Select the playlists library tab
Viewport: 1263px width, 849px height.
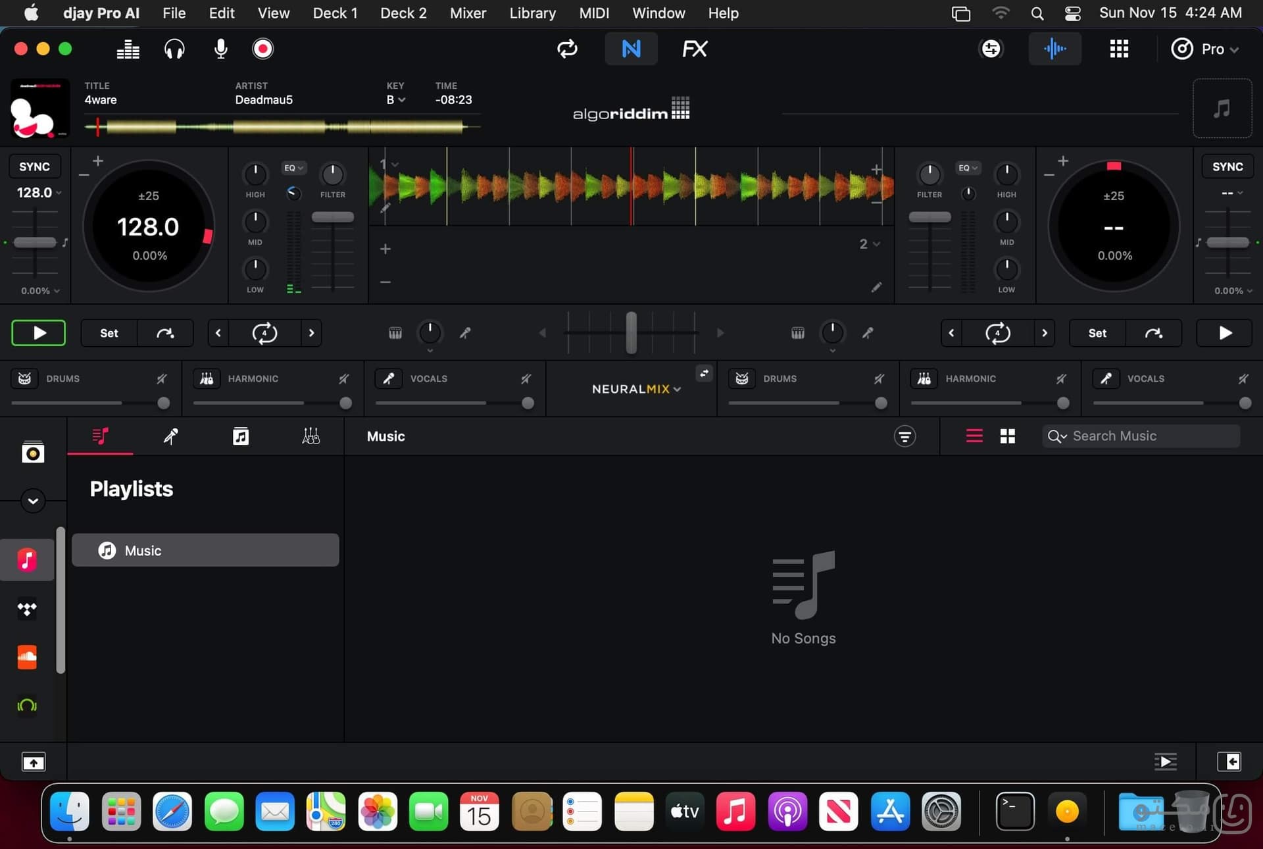point(100,436)
